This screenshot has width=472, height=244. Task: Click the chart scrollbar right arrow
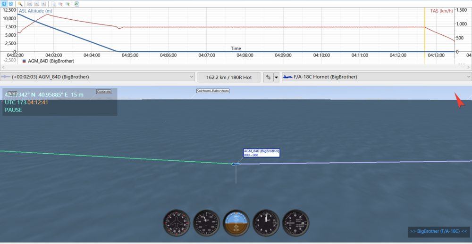point(468,67)
